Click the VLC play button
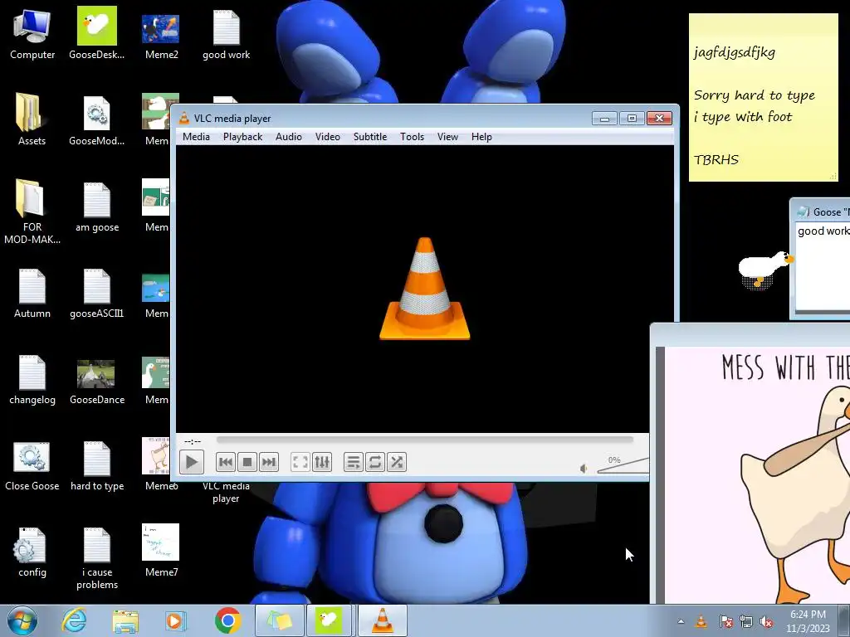The image size is (850, 637). pos(192,462)
